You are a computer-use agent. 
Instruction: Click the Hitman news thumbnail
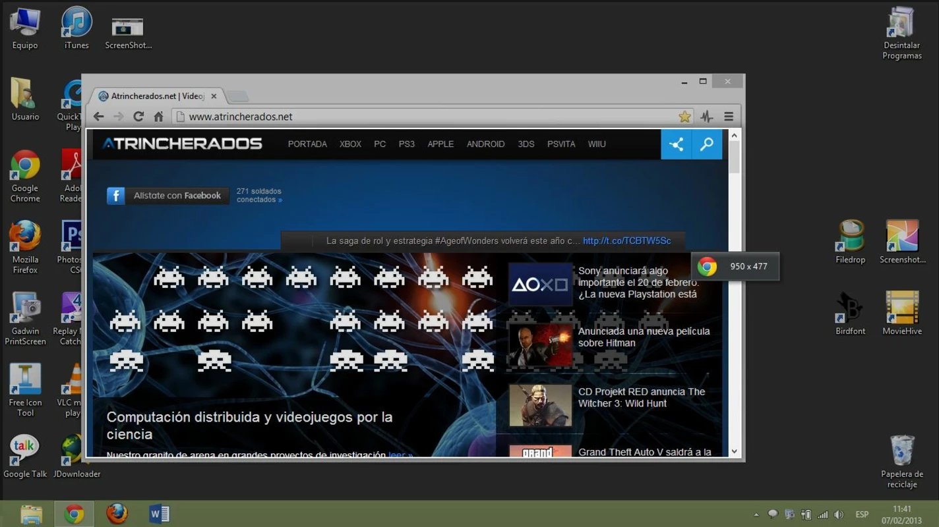pyautogui.click(x=540, y=345)
